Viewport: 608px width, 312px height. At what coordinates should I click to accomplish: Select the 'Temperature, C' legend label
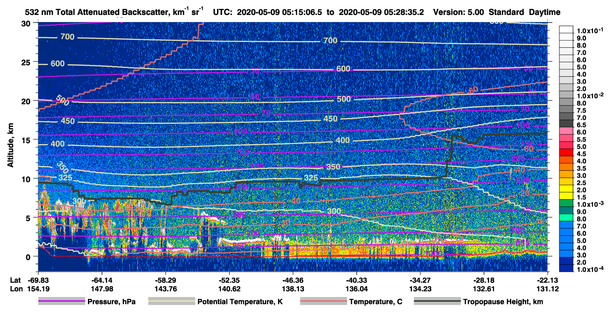click(x=376, y=302)
